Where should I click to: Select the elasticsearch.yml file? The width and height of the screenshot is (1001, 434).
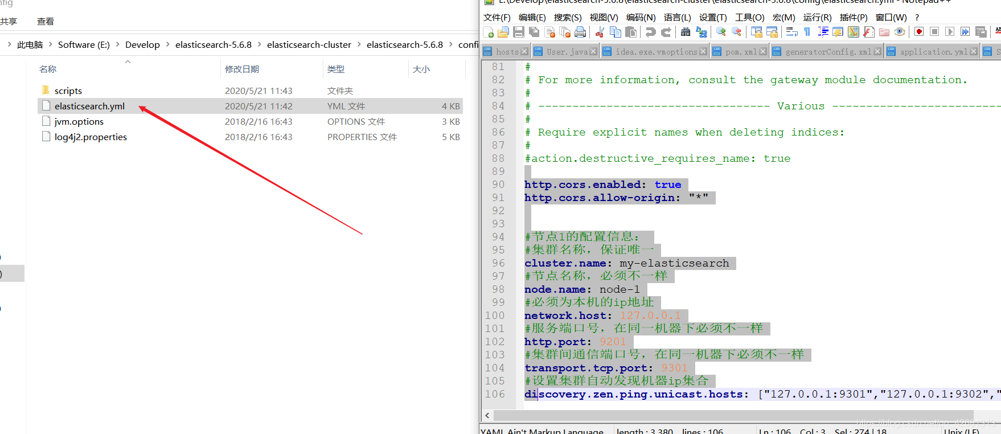250,106
